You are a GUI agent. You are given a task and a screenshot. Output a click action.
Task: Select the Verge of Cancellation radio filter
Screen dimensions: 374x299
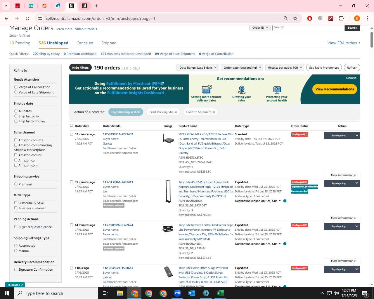click(16, 87)
